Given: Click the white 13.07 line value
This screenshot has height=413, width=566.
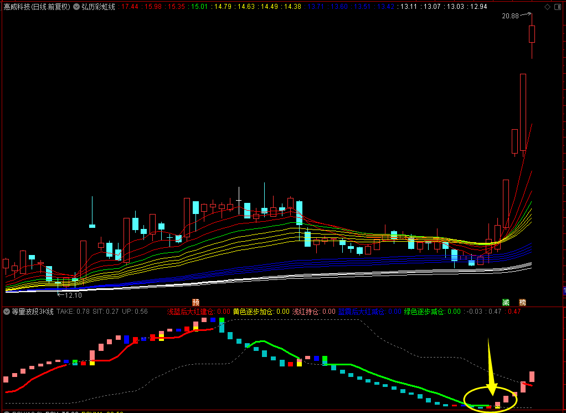Looking at the screenshot, I should click(431, 7).
